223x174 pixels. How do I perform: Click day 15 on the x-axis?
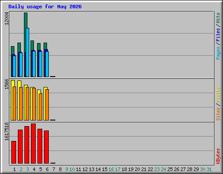click(105, 169)
